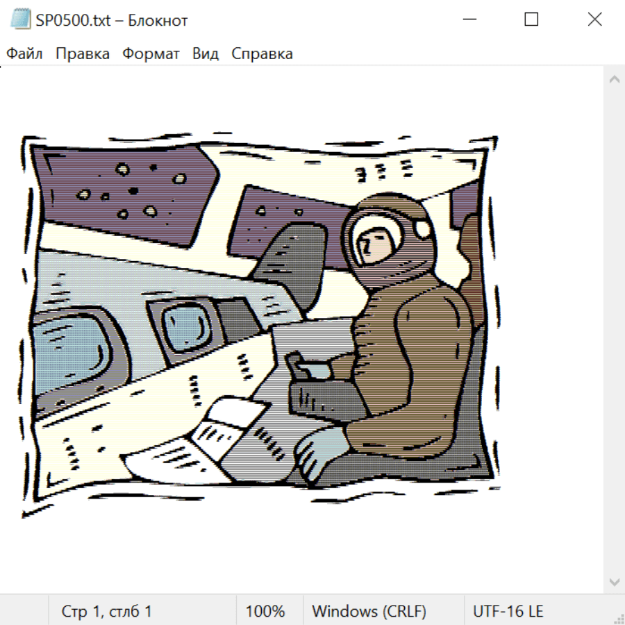Open the Формат menu
This screenshot has height=625, width=625.
click(x=151, y=54)
